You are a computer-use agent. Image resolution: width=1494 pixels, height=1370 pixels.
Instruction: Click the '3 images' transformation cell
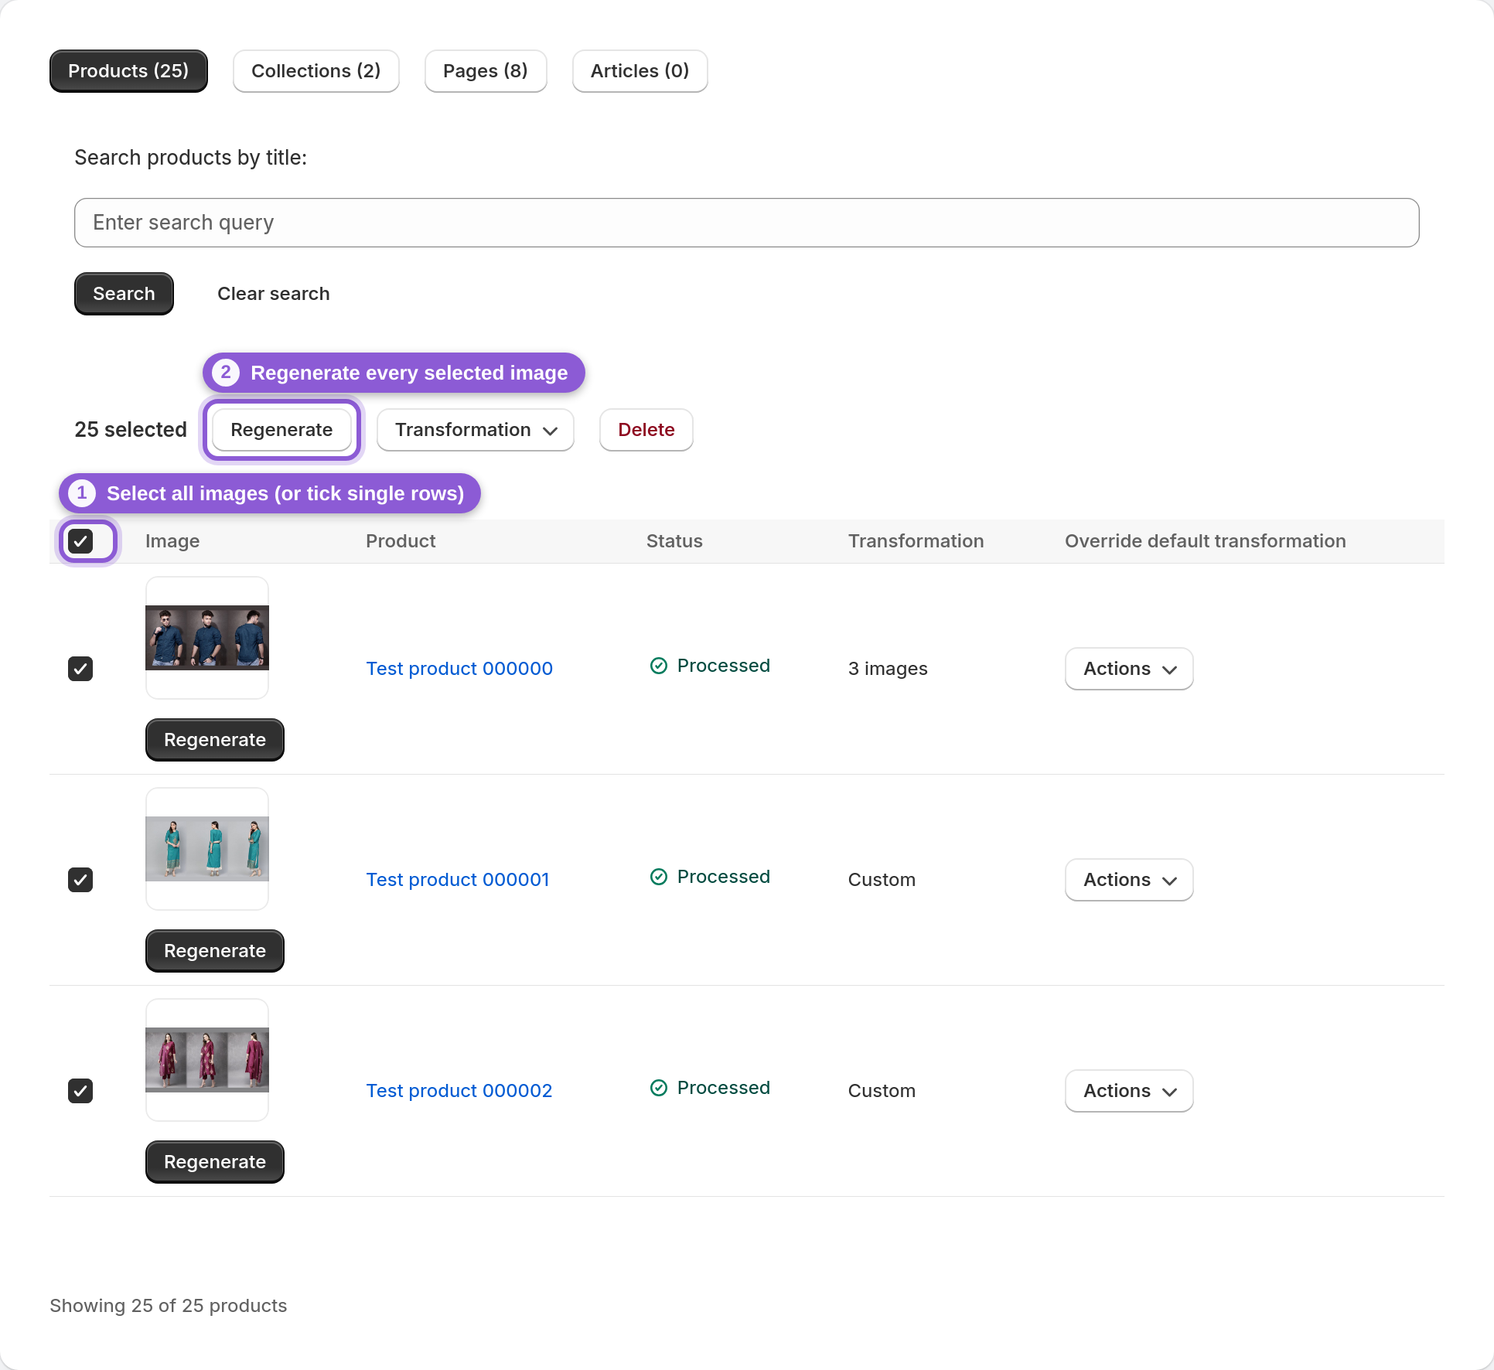(888, 669)
